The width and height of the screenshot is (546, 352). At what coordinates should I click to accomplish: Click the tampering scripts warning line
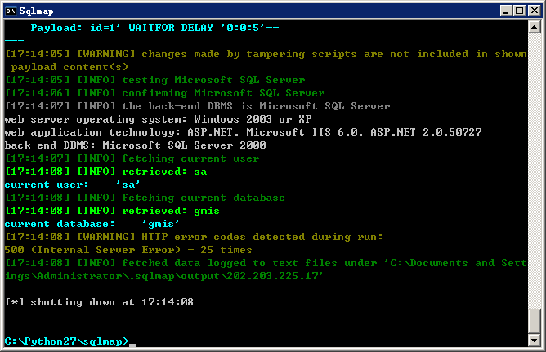[266, 54]
